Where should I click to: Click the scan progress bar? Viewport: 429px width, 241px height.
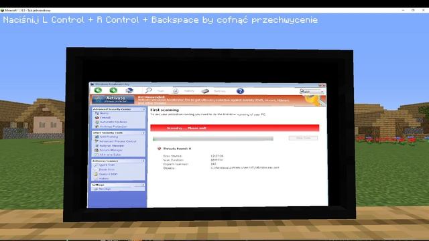click(x=213, y=139)
